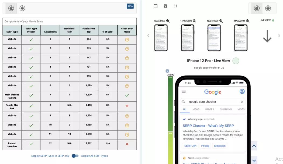Click the down chevron button beside phone
Image resolution: width=283 pixels, height=164 pixels.
[x=254, y=161]
